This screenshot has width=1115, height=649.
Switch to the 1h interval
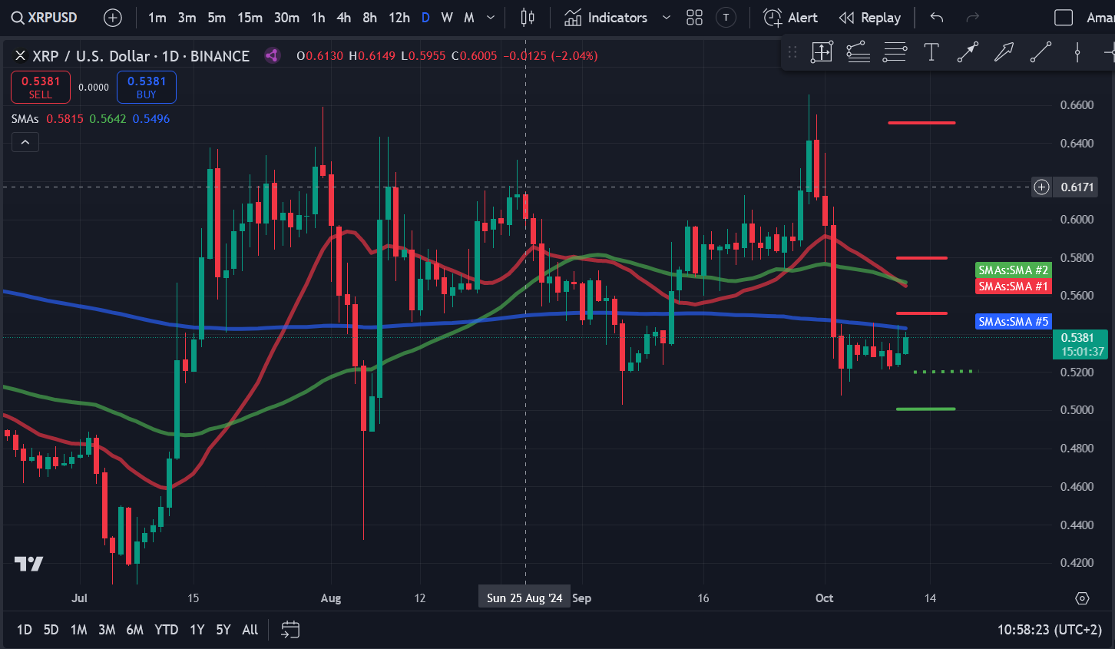[318, 17]
